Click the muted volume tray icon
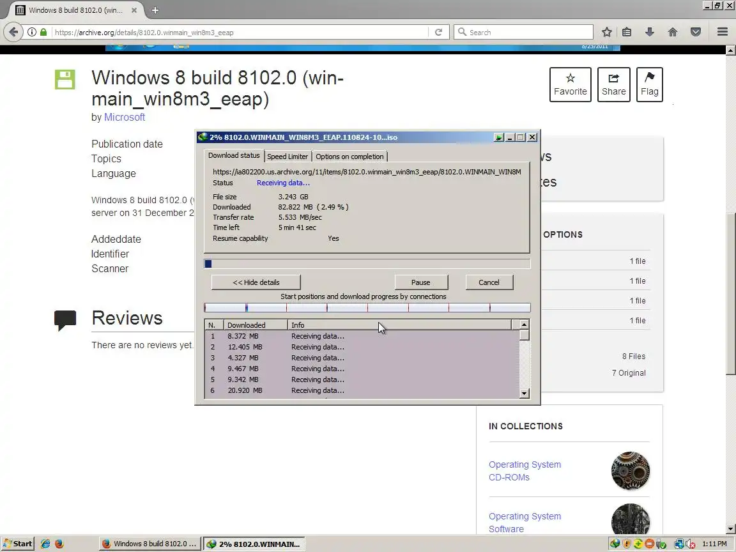Viewport: 736px width, 552px height. coord(691,544)
